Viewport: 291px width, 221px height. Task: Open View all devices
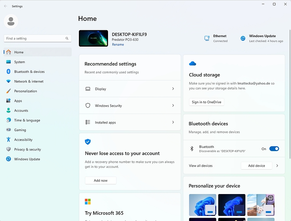[201, 166]
